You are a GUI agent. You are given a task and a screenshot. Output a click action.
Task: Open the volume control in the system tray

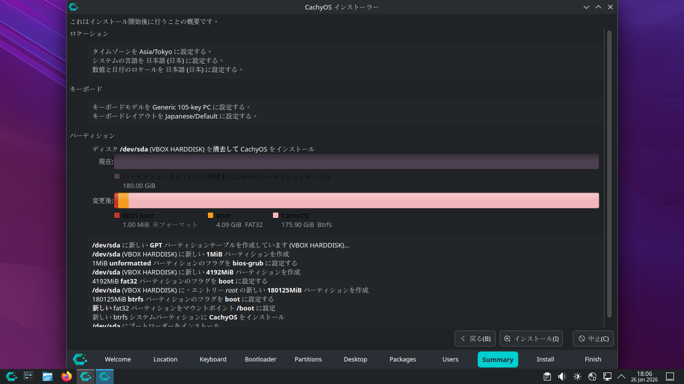pos(562,376)
